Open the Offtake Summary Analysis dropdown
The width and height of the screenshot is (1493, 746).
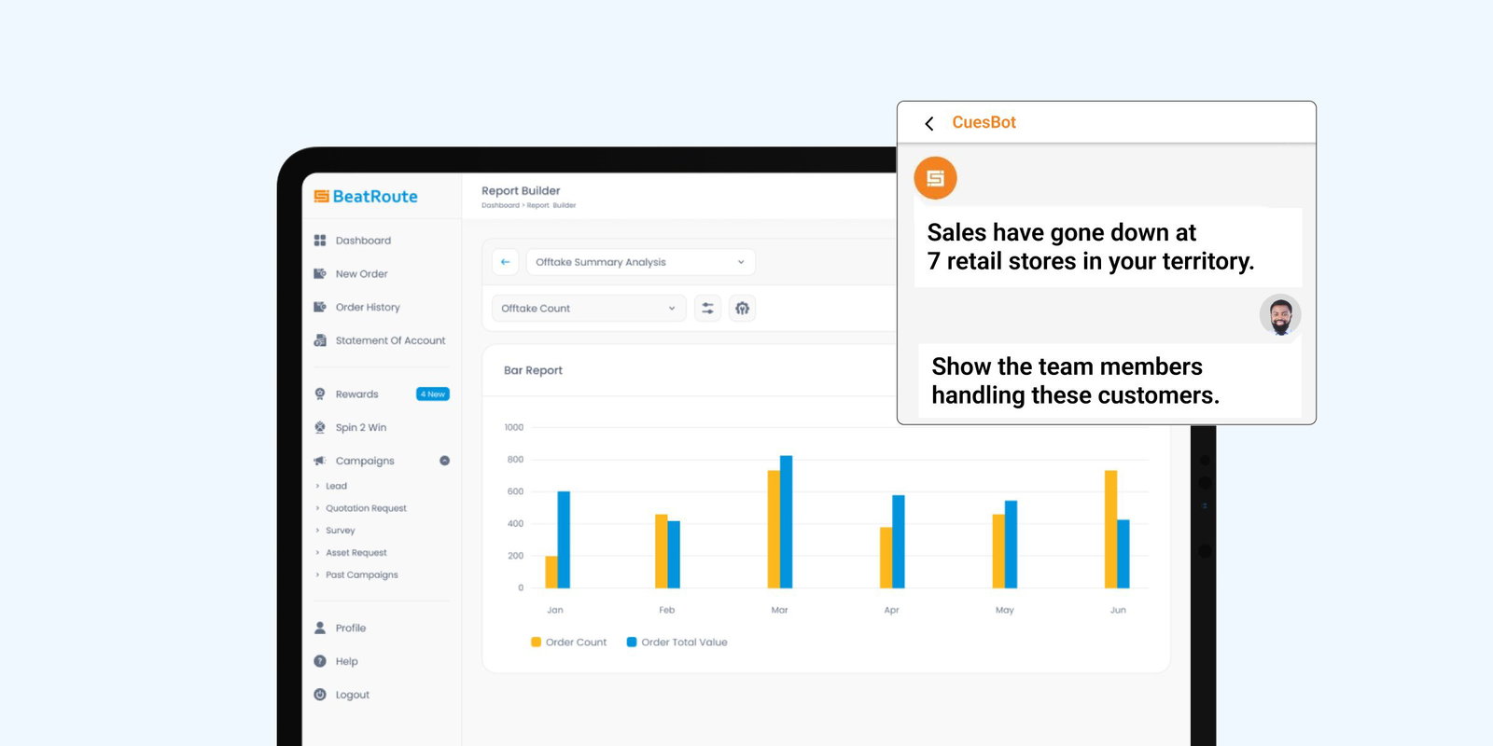(x=640, y=262)
